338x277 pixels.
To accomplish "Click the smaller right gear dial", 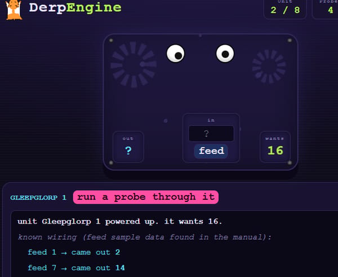I will tap(269, 66).
